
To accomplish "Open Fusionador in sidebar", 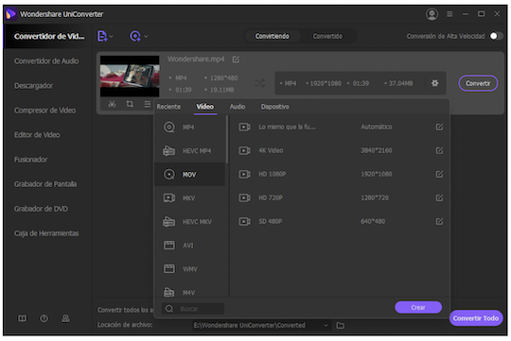I will tap(30, 160).
